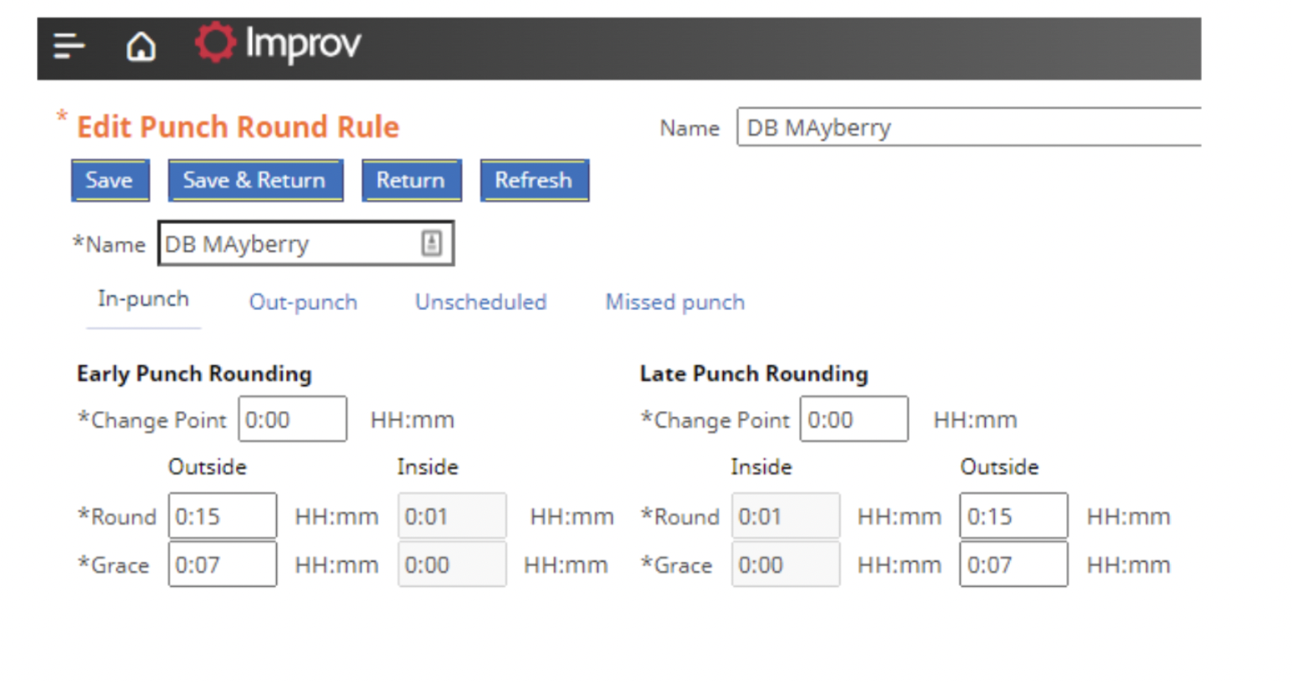The width and height of the screenshot is (1292, 682).
Task: Click the small icon inside the Name input
Action: 431,243
